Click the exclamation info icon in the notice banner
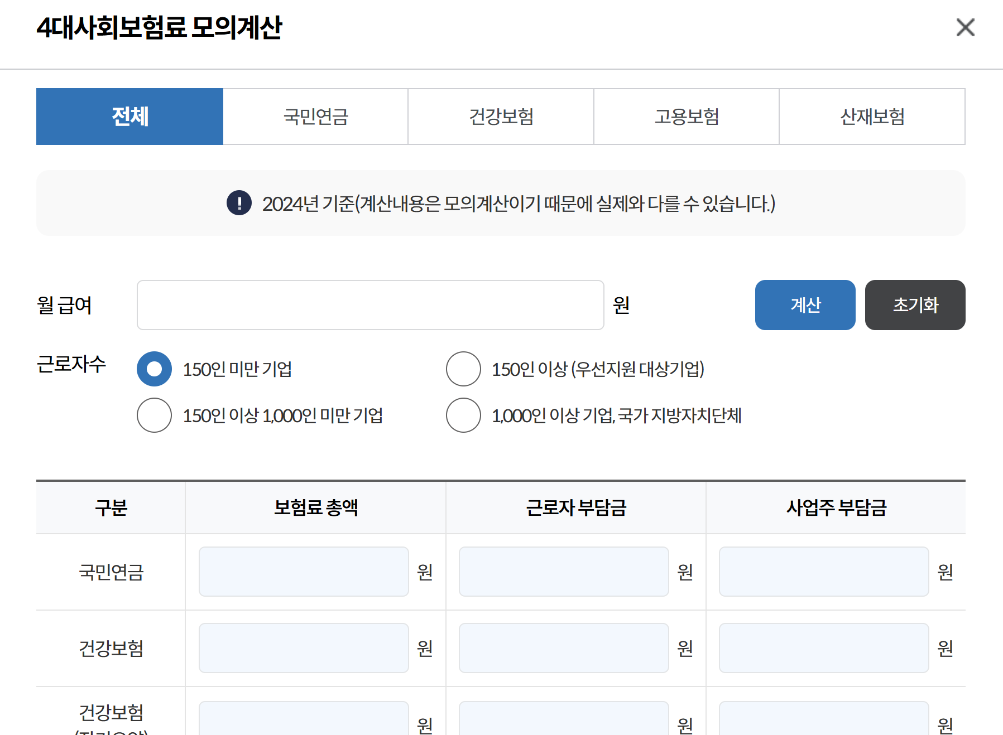1003x735 pixels. pos(239,204)
